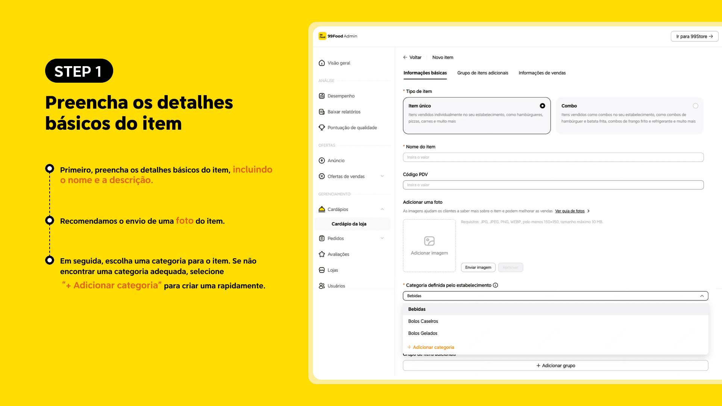Image resolution: width=722 pixels, height=406 pixels.
Task: Choose Bolos Caseiros from the category list
Action: [555, 321]
